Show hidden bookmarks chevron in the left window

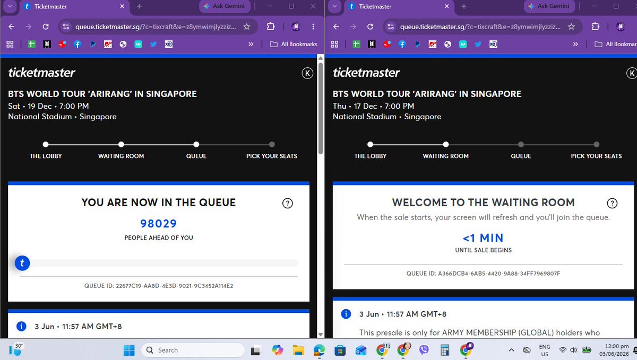click(251, 45)
